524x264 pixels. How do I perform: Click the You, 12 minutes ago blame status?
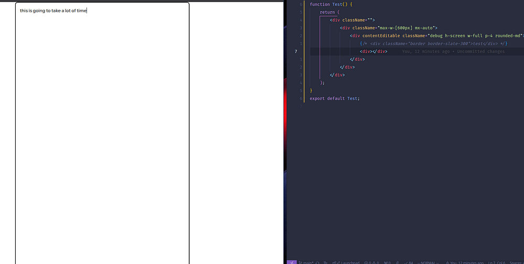pos(465,262)
